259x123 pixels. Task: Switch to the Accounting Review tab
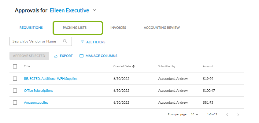(161, 28)
